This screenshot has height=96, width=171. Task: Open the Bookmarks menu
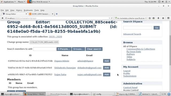(x=28, y=10)
